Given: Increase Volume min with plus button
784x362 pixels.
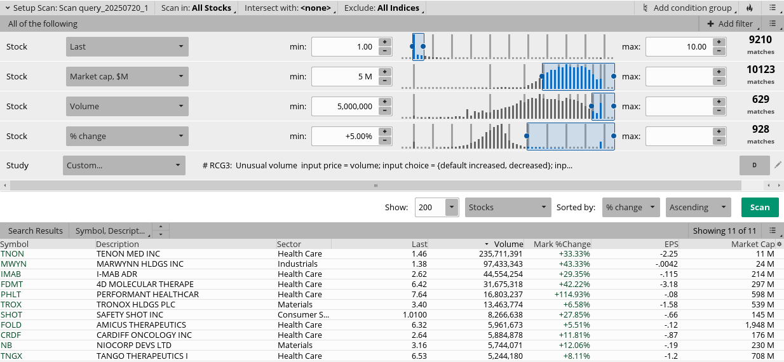Looking at the screenshot, I should coord(384,102).
